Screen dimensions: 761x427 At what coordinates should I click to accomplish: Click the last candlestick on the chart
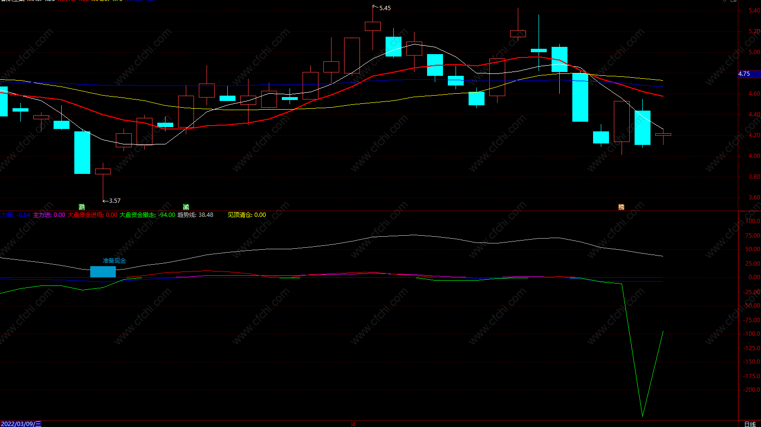663,136
